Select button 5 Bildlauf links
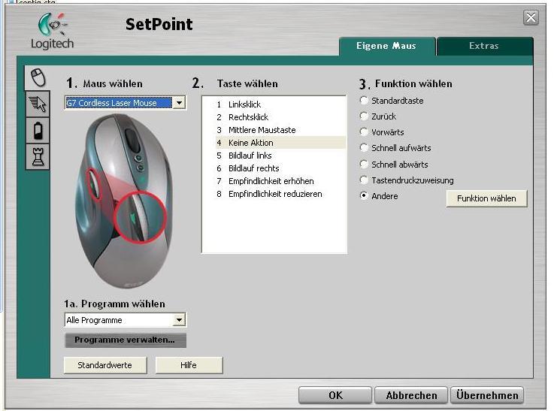The image size is (554, 411). click(280, 156)
